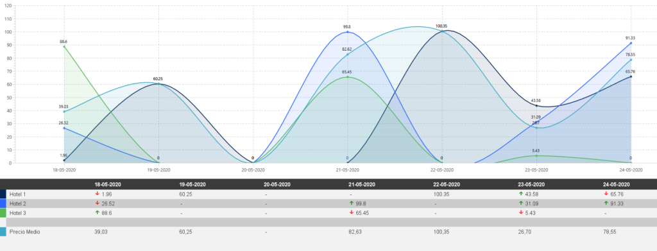Click the green up arrow beside 99.8 in table
Image resolution: width=657 pixels, height=251 pixels.
351,203
